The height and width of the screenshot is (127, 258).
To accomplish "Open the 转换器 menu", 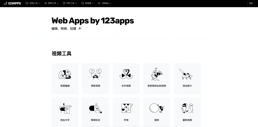I will point(87,3).
